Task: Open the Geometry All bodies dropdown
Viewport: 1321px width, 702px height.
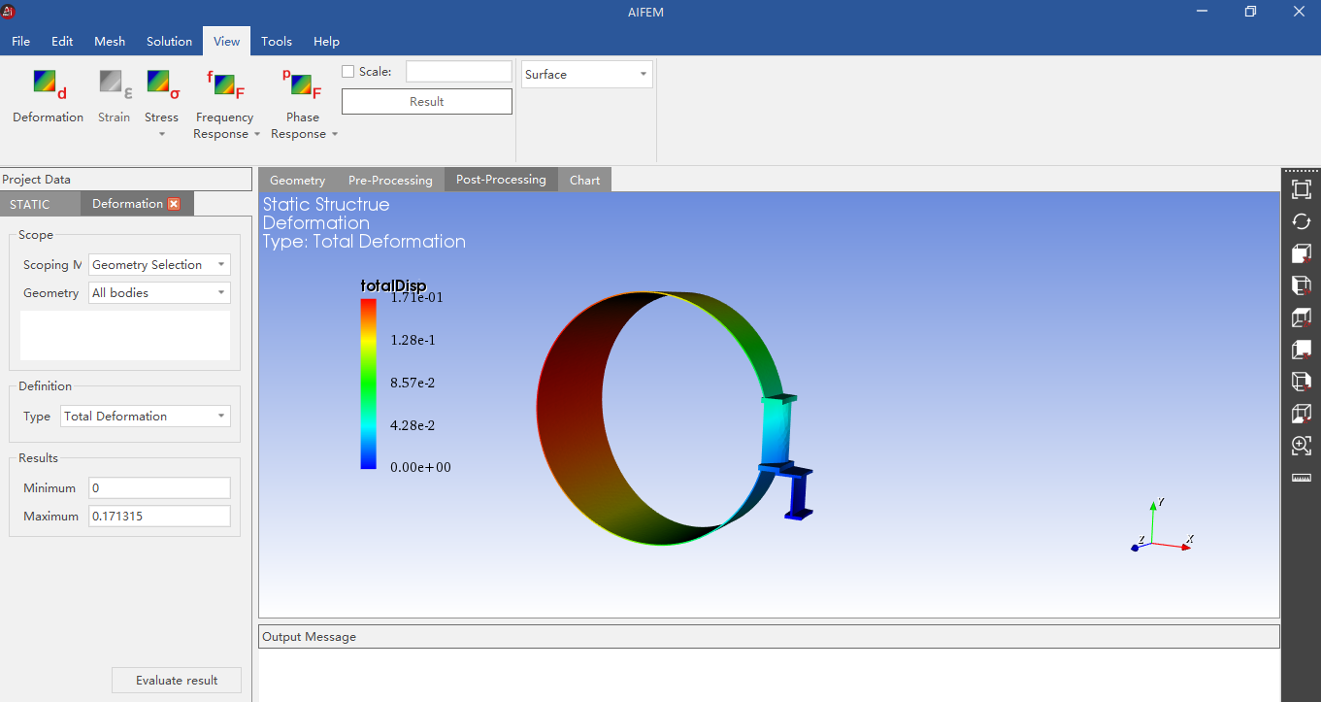Action: 159,293
